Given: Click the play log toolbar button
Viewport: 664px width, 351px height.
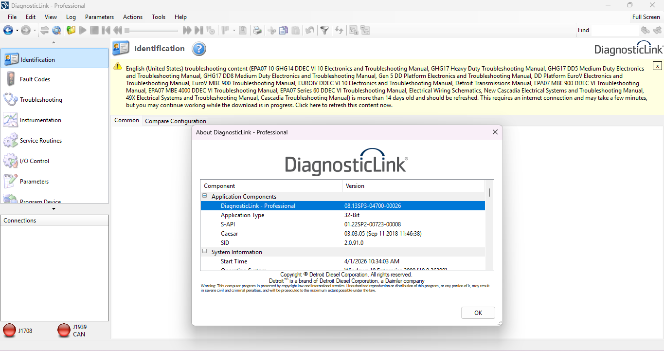Looking at the screenshot, I should [x=83, y=30].
